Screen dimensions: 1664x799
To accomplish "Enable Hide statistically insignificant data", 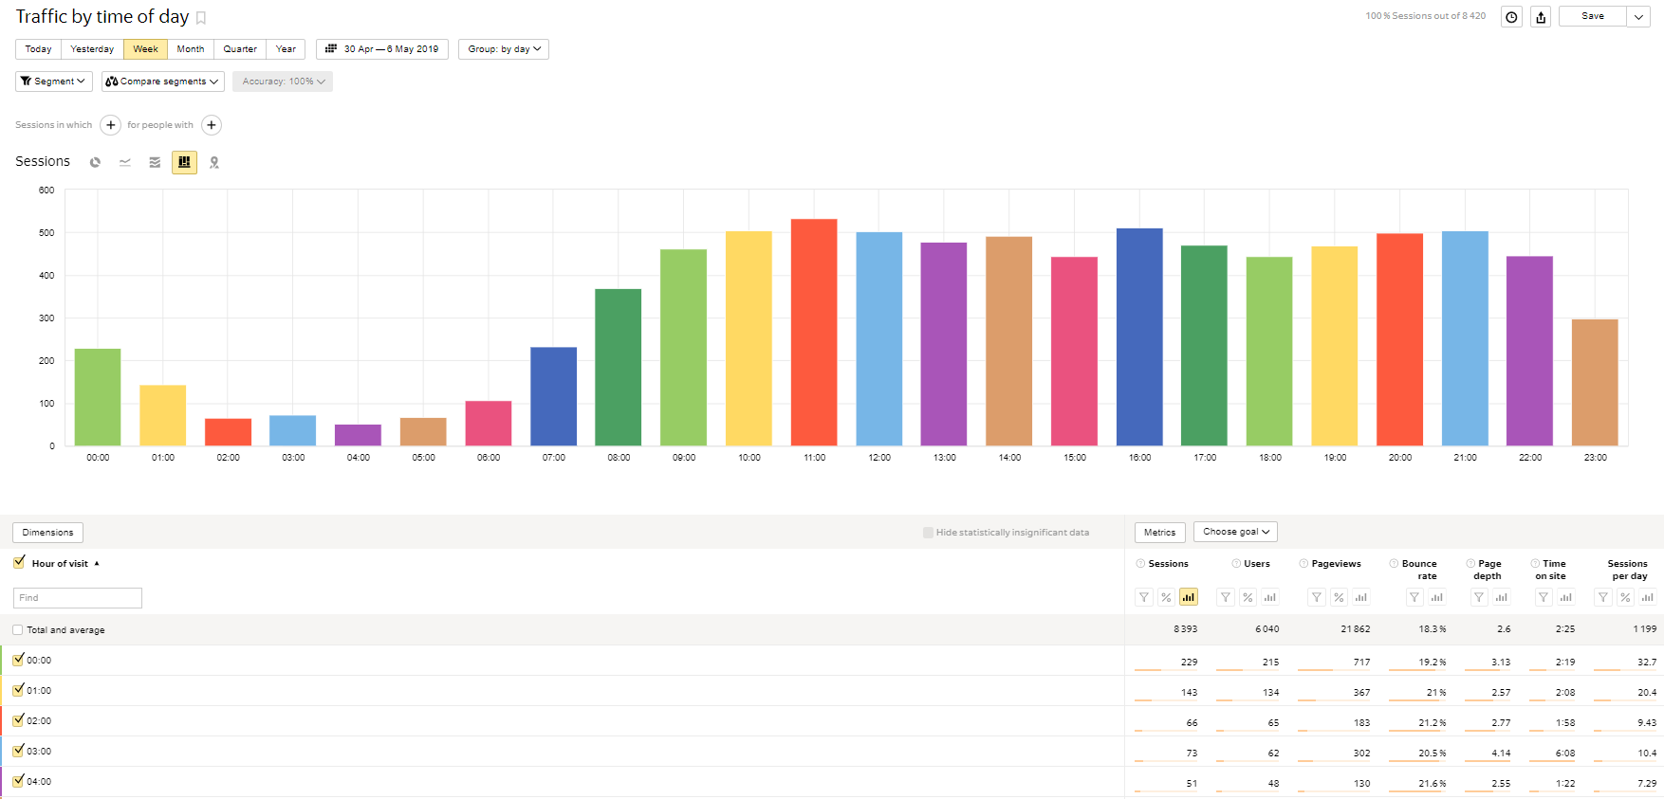I will 928,533.
